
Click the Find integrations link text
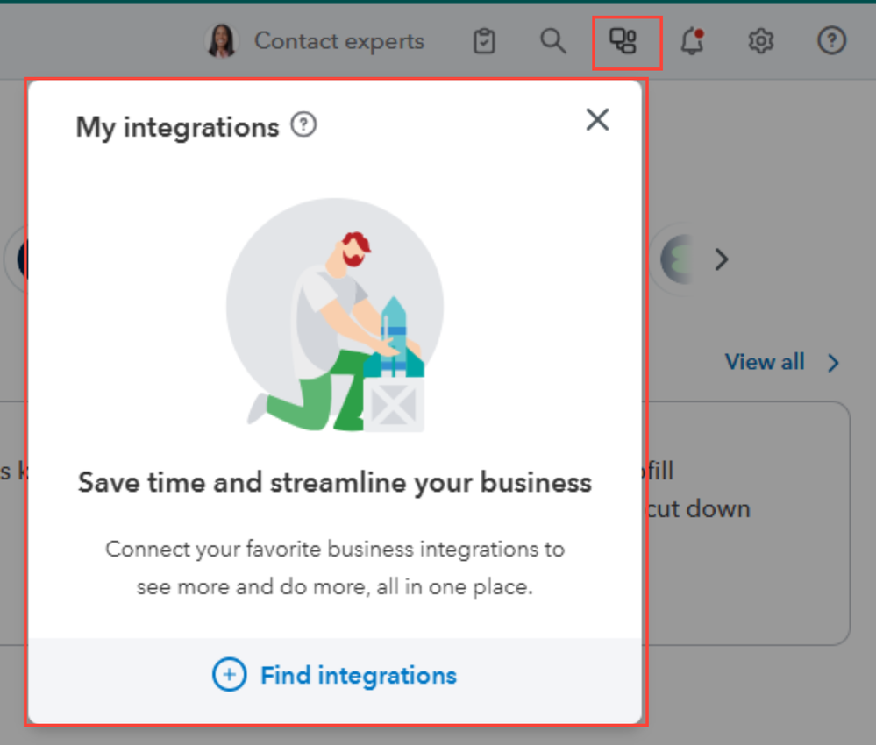(x=359, y=675)
